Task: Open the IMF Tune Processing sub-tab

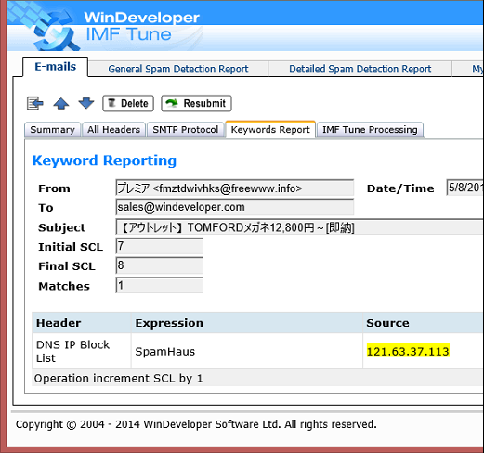Action: [x=370, y=130]
